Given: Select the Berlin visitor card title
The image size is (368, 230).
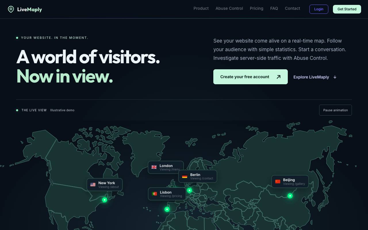Looking at the screenshot, I should click(x=195, y=175).
